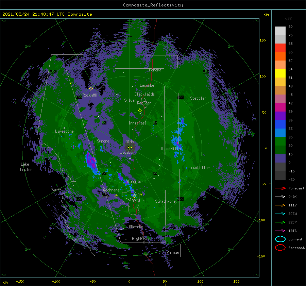Screen dimensions: 306x286
Task: Click the Didsbury city label
Action: (129, 152)
